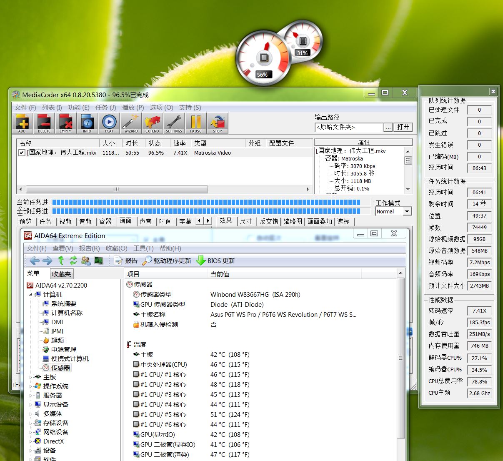Expand the 主板 tree node
Image resolution: width=503 pixels, height=461 pixels.
pyautogui.click(x=30, y=377)
